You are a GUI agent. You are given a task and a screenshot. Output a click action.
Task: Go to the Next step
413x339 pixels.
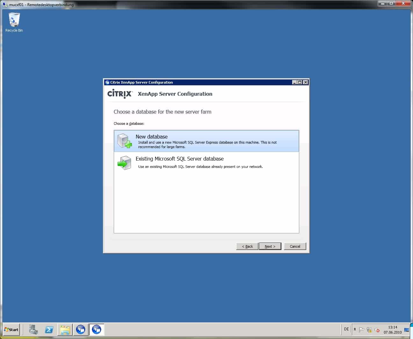tap(270, 246)
